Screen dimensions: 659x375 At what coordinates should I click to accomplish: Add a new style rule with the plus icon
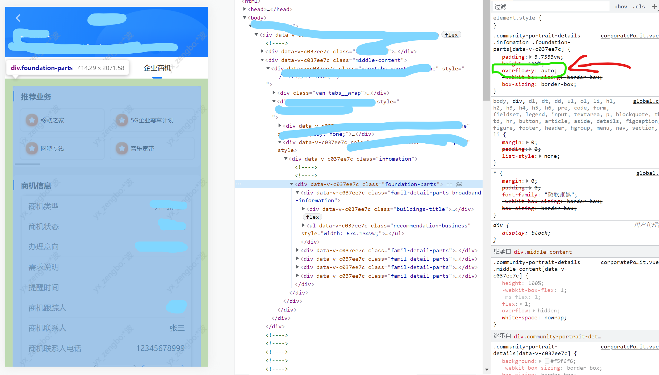pyautogui.click(x=654, y=6)
